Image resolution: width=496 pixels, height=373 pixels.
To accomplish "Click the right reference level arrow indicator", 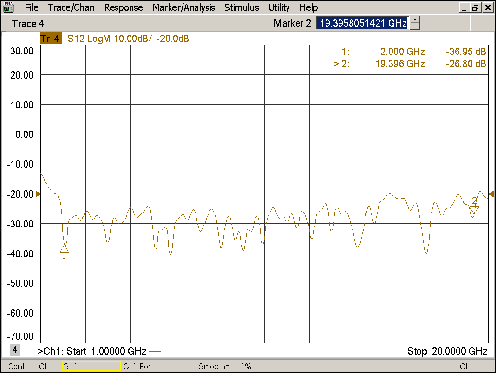I will click(x=491, y=194).
